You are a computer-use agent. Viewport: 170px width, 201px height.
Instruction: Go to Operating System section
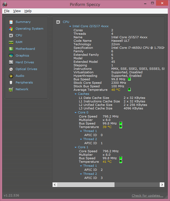pos(29,29)
